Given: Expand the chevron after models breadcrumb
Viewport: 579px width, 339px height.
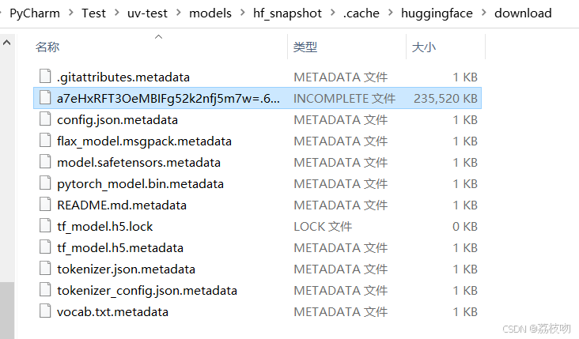Looking at the screenshot, I should point(242,13).
